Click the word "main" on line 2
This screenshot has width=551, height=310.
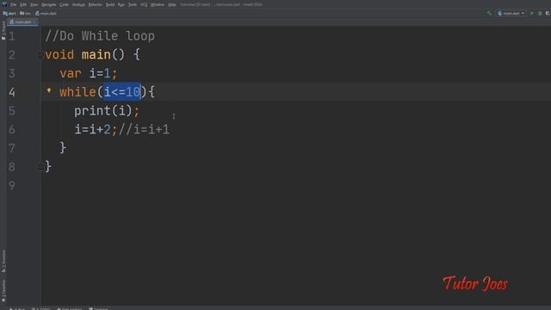(96, 54)
